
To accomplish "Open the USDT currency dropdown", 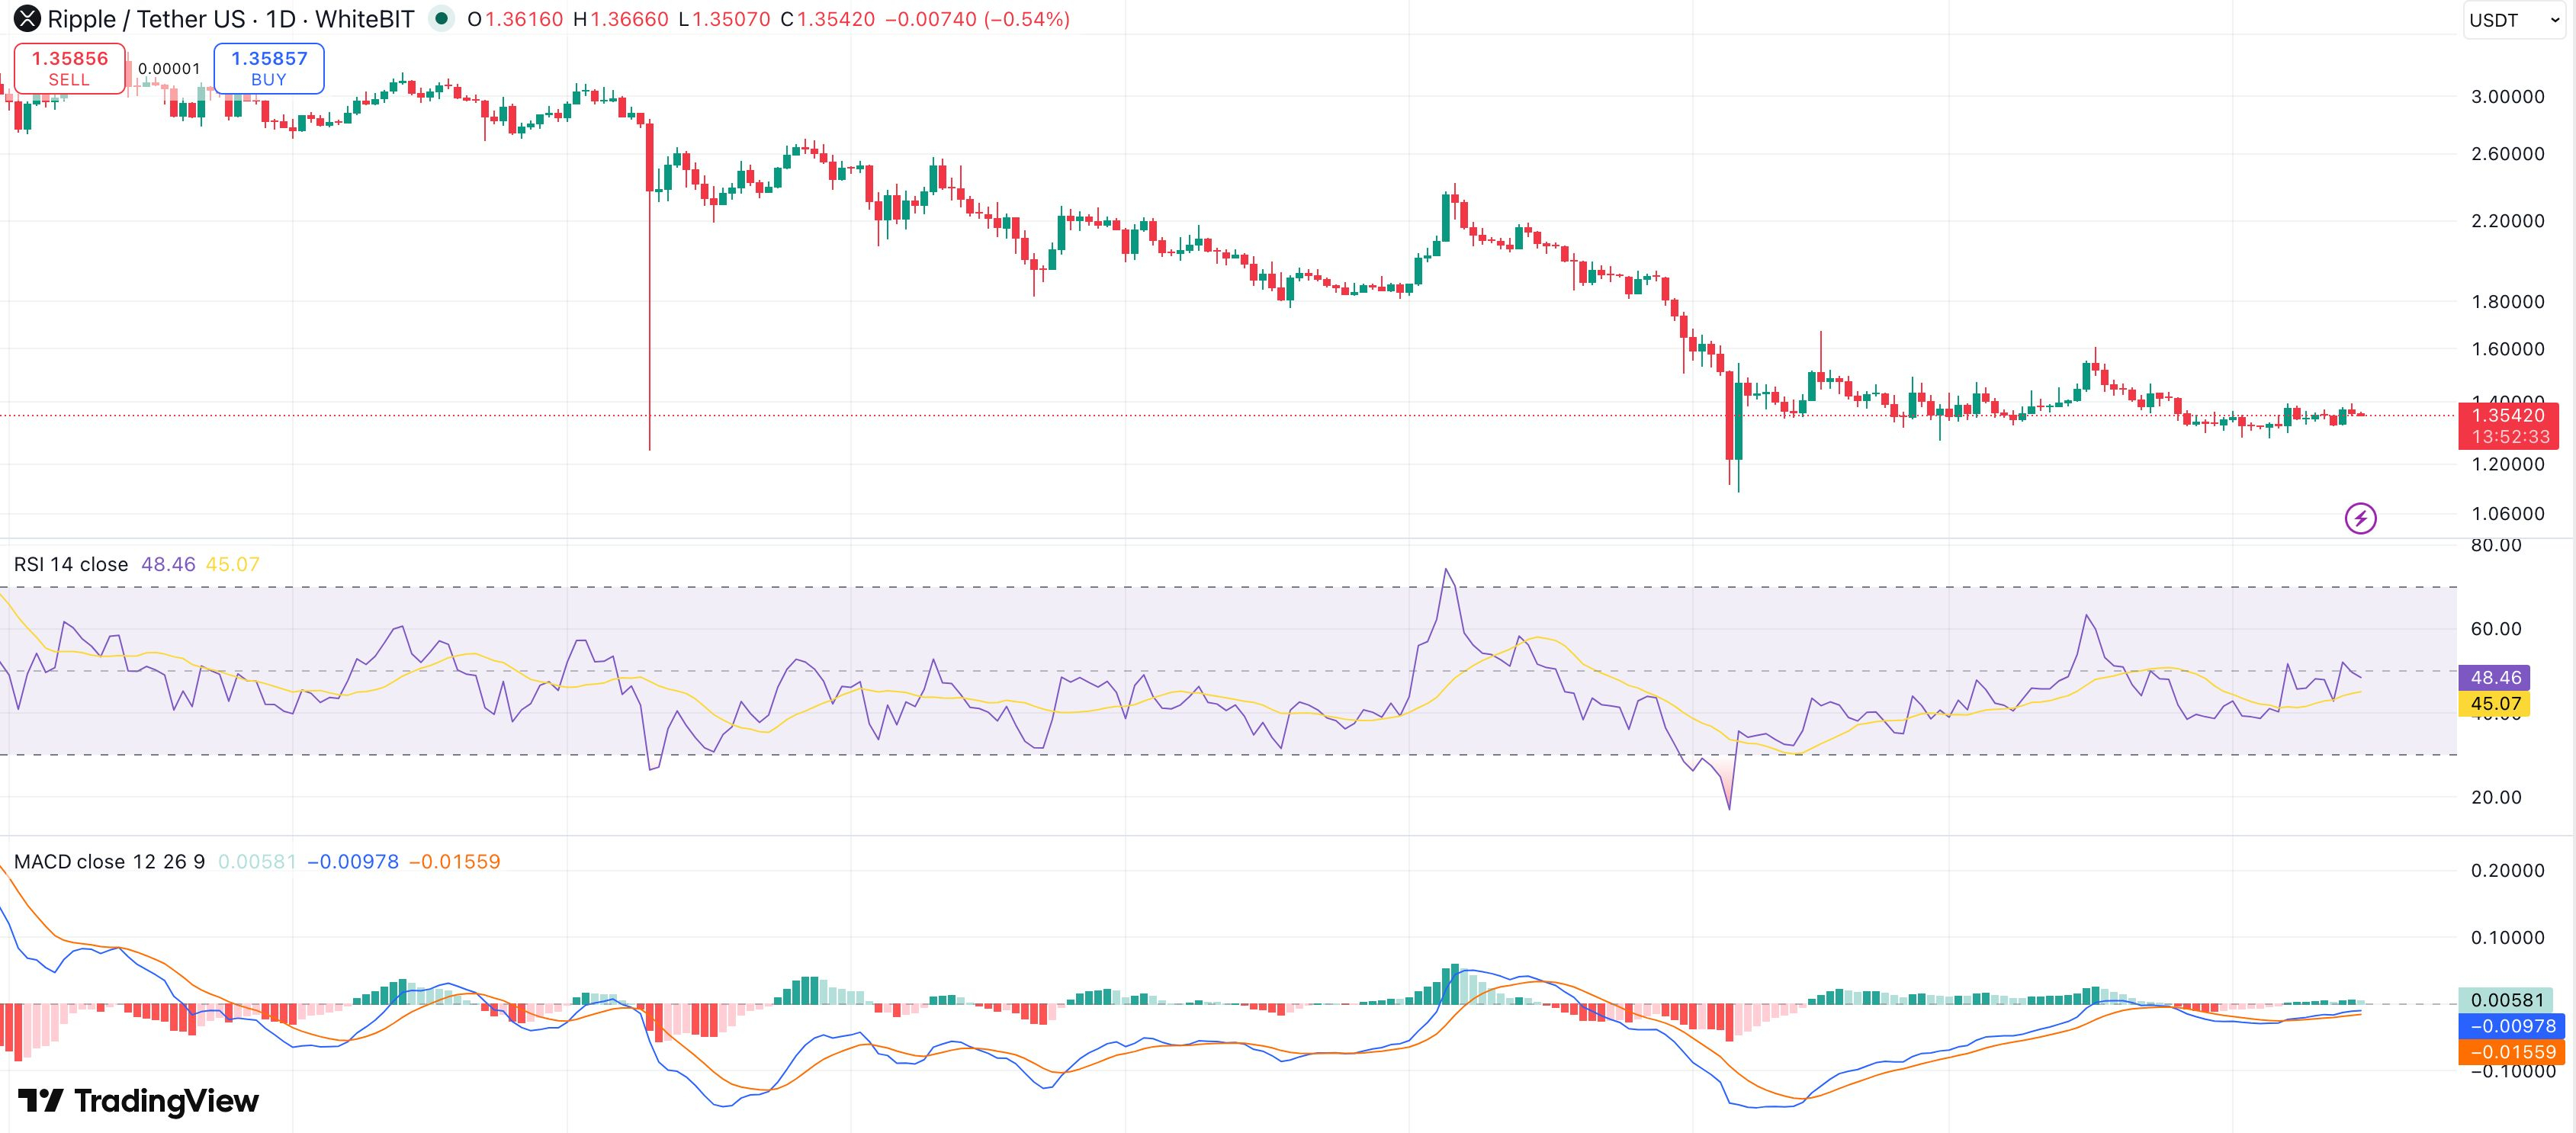I will tap(2512, 20).
